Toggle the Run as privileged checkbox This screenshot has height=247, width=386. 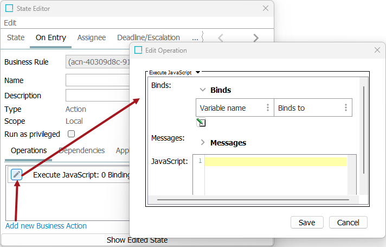point(71,134)
